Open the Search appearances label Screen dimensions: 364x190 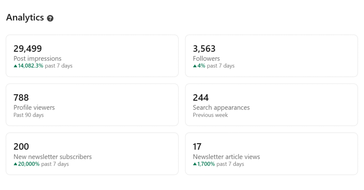(x=221, y=107)
